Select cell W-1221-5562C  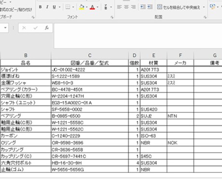pos(90,129)
